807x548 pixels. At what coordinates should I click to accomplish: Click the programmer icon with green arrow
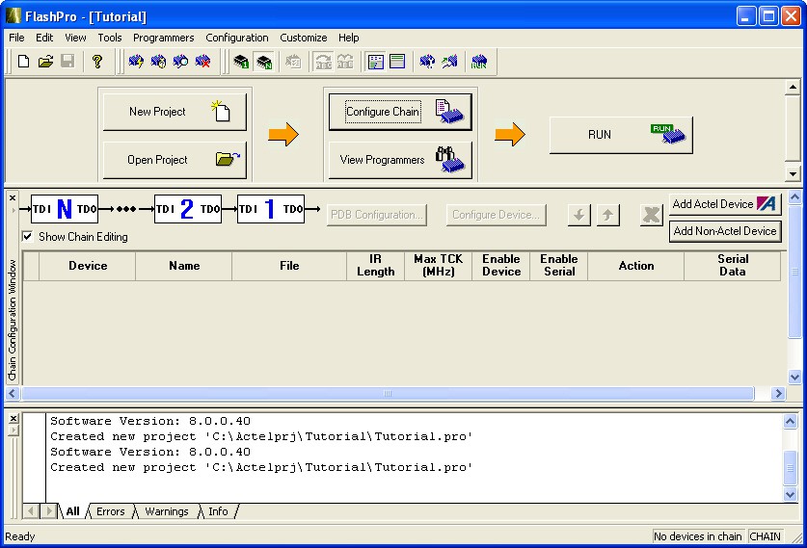449,62
